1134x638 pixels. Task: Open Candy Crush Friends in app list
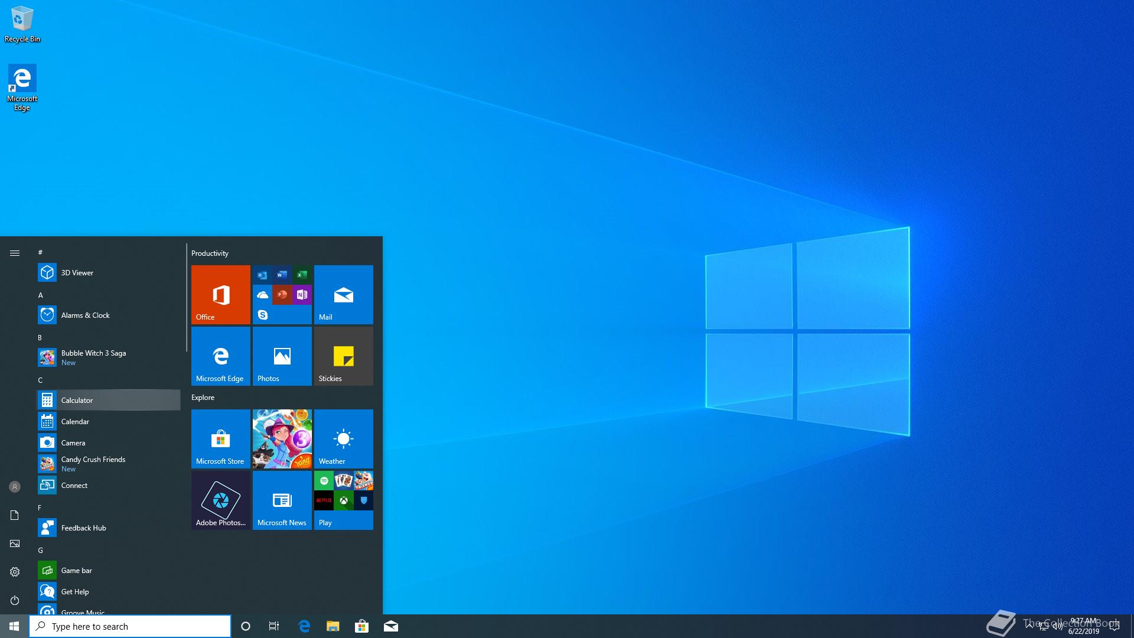pyautogui.click(x=109, y=464)
